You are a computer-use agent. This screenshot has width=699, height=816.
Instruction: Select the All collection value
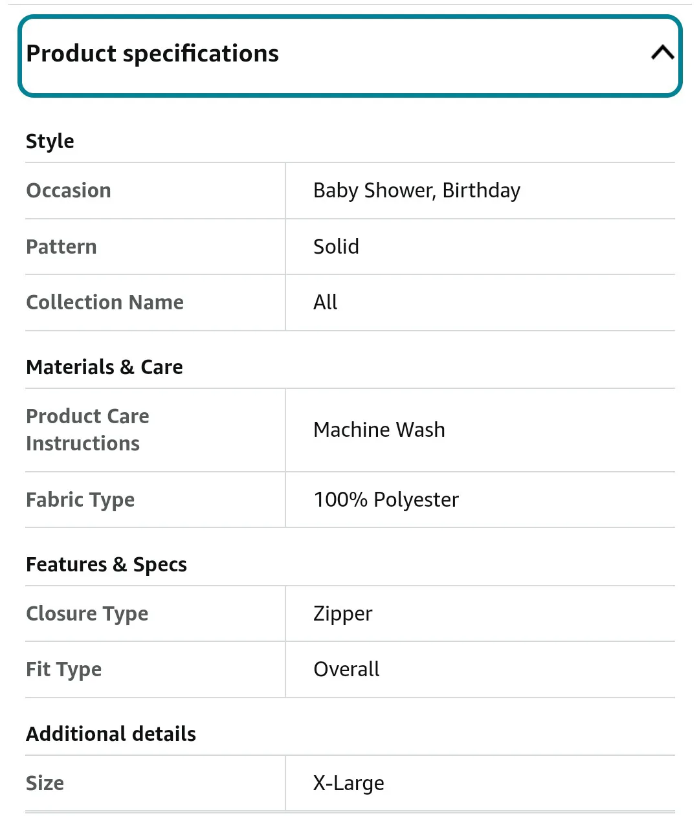coord(325,302)
